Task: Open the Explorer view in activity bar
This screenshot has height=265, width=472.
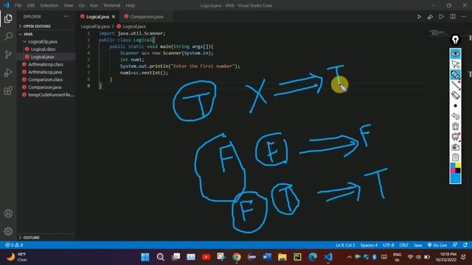Action: pyautogui.click(x=8, y=18)
